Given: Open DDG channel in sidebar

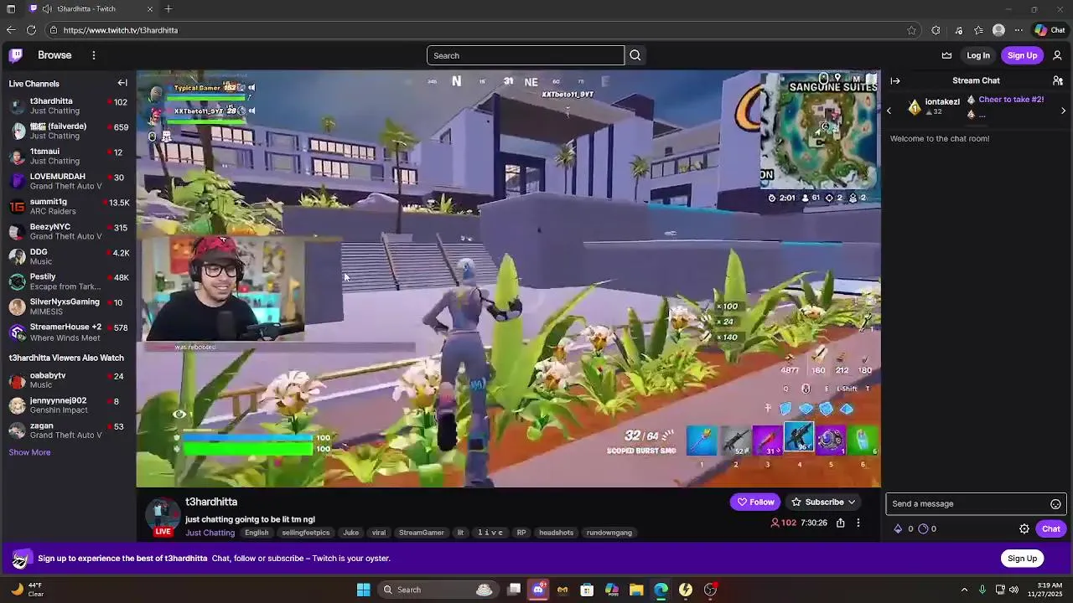Looking at the screenshot, I should click(68, 256).
